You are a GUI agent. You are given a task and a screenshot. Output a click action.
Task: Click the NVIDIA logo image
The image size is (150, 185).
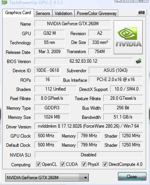click(128, 37)
